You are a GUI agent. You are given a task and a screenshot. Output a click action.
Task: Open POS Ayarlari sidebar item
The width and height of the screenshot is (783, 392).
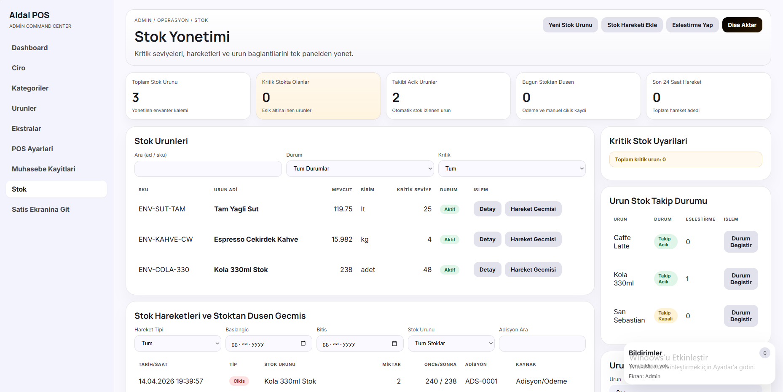point(56,149)
